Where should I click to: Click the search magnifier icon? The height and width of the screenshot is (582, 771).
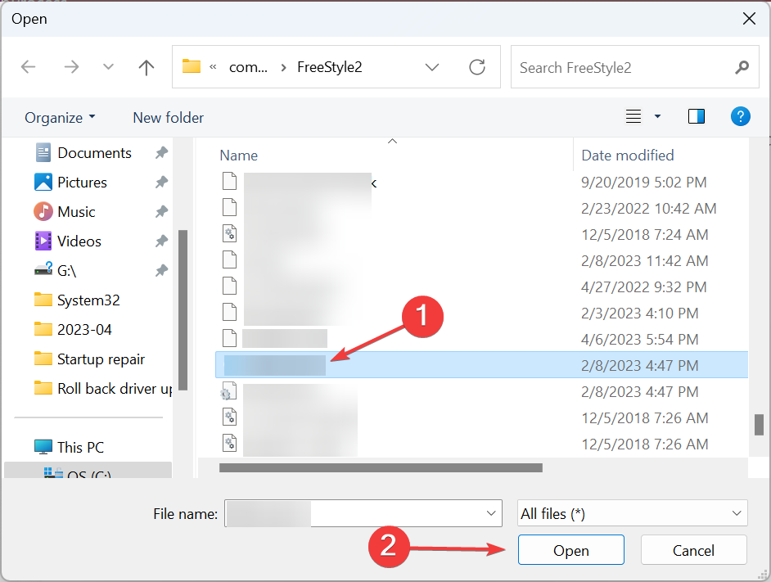pos(742,67)
